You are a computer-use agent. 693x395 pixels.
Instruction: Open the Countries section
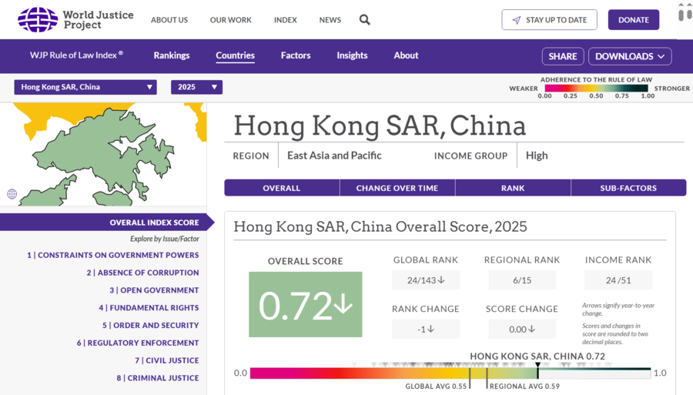[235, 55]
